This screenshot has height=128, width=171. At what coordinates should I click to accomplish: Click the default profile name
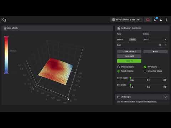pyautogui.click(x=120, y=39)
